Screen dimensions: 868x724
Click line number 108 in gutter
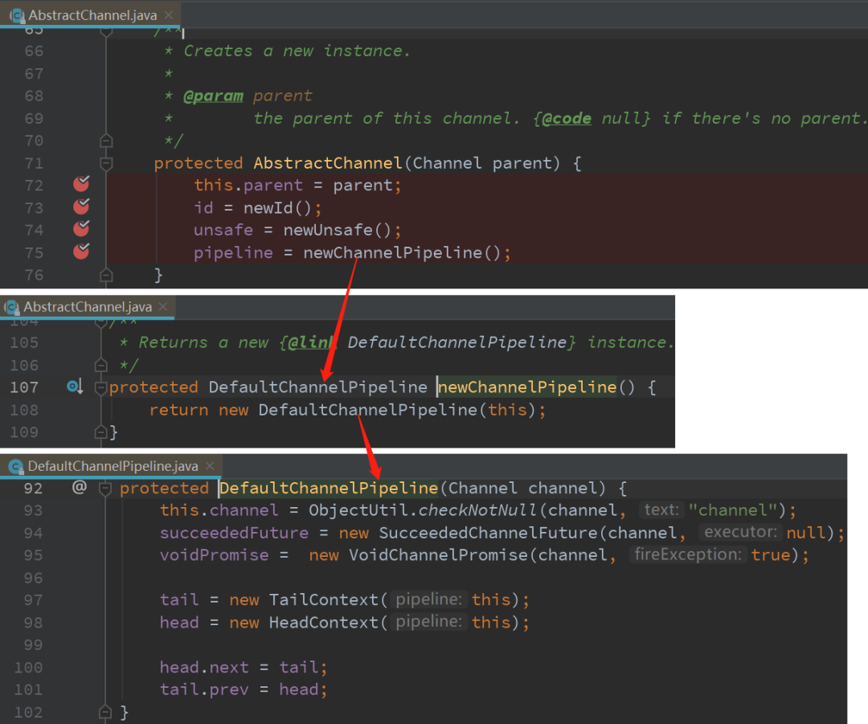(24, 410)
